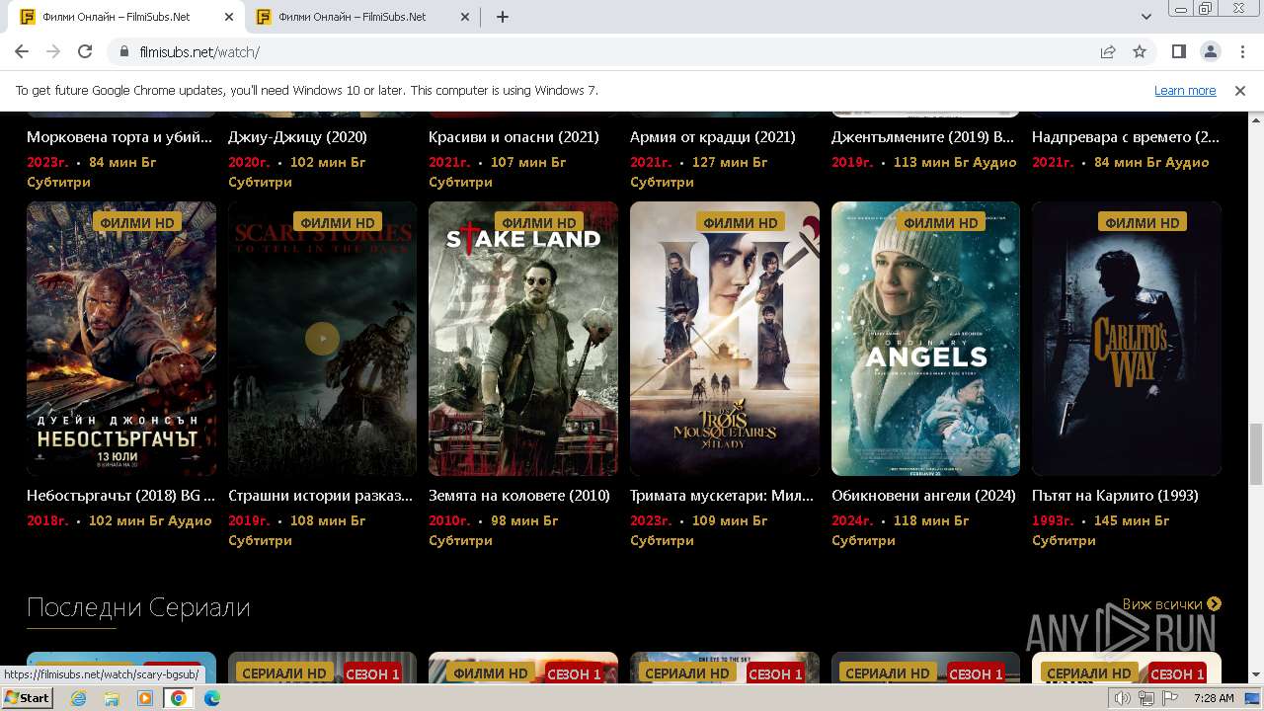Open the Learn more link
1264x711 pixels.
point(1185,90)
